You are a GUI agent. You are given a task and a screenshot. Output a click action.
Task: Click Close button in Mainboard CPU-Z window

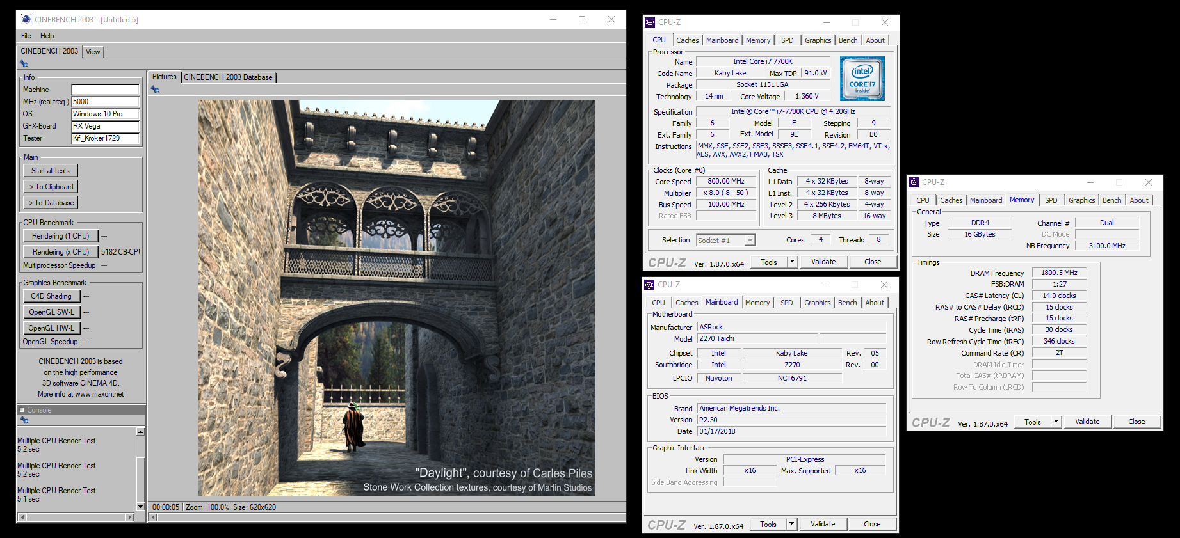[x=872, y=524]
